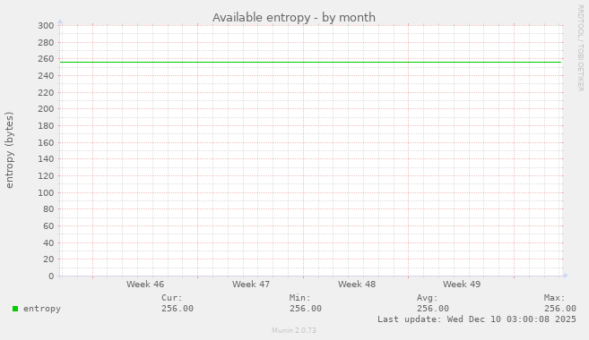Screen dimensions: 589x340
Task: Click the 0 y-axis tick label
Action: pyautogui.click(x=51, y=276)
